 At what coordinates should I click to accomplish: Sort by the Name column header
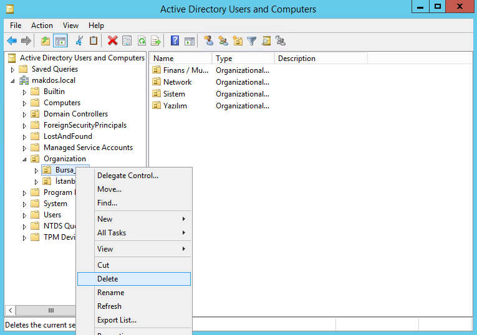(181, 59)
